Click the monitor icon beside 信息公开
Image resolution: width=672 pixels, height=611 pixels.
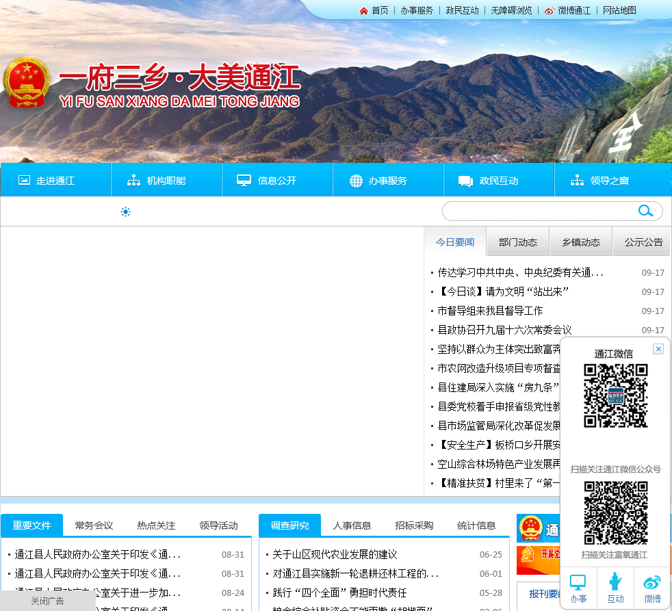click(244, 181)
